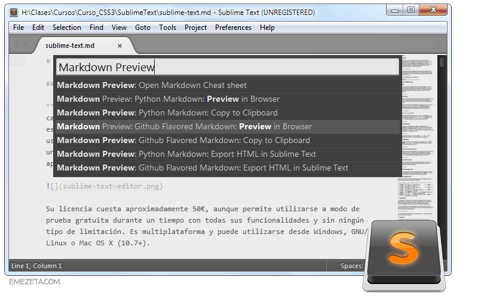Open the Help menu
Screen dimensions: 478x298
(267, 28)
